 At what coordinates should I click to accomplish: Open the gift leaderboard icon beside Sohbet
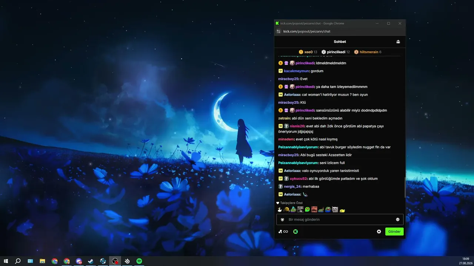click(398, 42)
